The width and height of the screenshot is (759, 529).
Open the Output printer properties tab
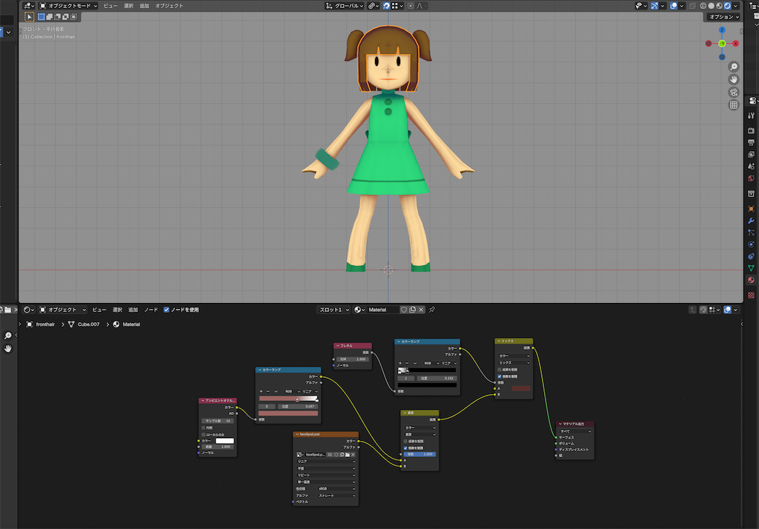(x=751, y=143)
